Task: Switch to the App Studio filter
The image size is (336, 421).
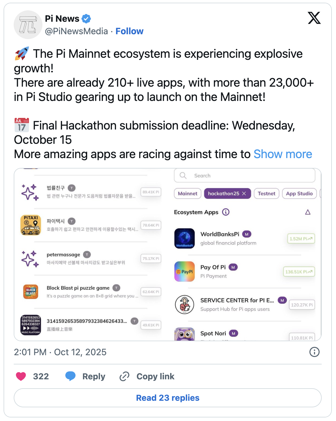Action: [299, 194]
